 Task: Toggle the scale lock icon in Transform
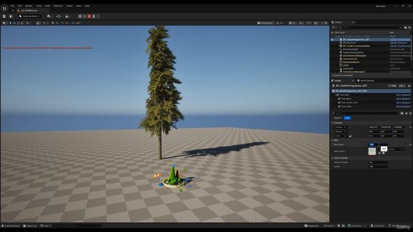coord(350,136)
